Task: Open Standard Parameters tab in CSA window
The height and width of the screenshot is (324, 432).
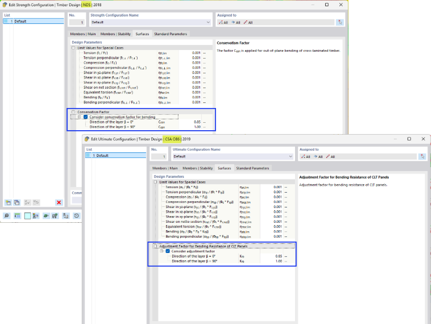Action: coord(252,168)
